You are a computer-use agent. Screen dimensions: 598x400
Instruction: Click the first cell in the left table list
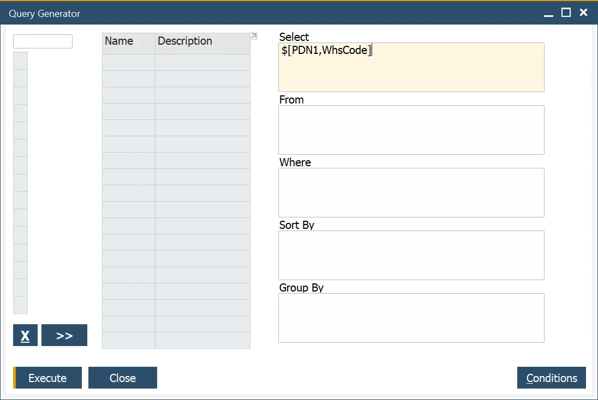click(x=20, y=60)
